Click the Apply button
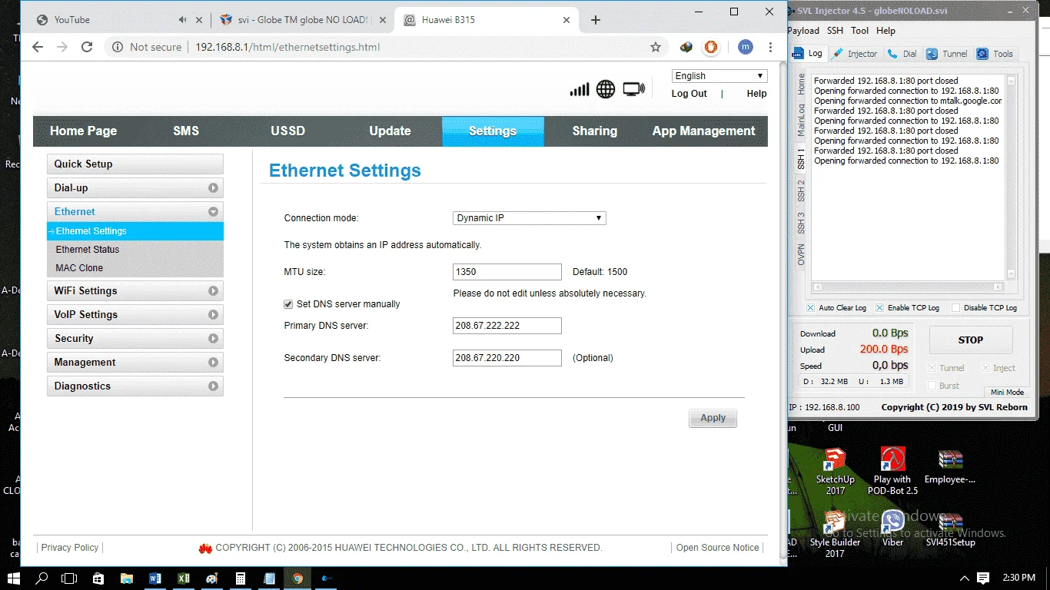Image resolution: width=1050 pixels, height=590 pixels. pos(713,418)
